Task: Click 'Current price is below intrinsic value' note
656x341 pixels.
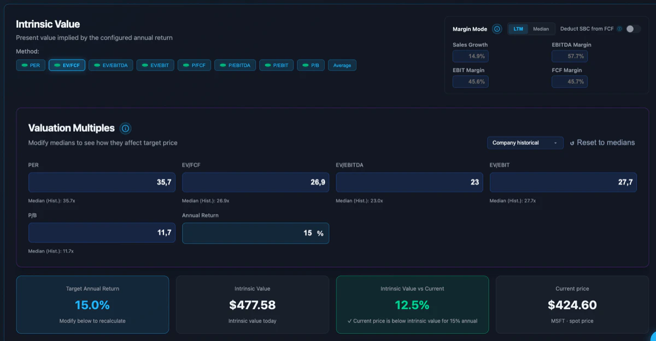Action: [x=412, y=321]
